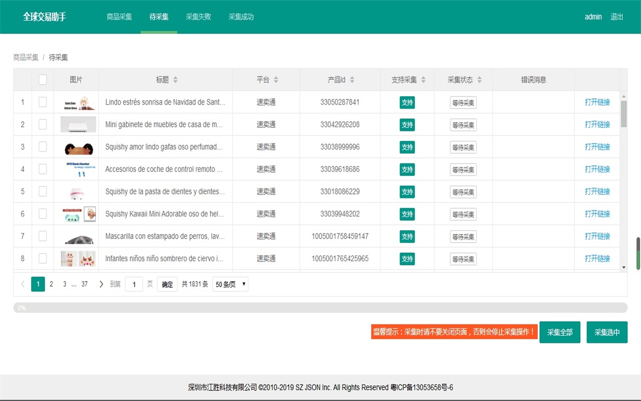
Task: Open the 50条/页 page size dropdown
Action: (x=230, y=284)
